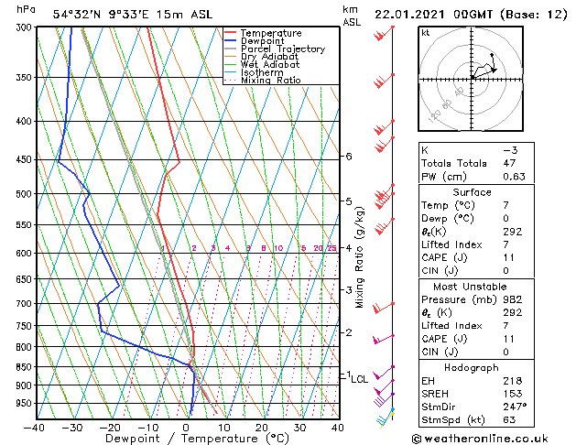Click the Pressure (mb) value 982
This screenshot has height=445, width=576.
click(513, 299)
